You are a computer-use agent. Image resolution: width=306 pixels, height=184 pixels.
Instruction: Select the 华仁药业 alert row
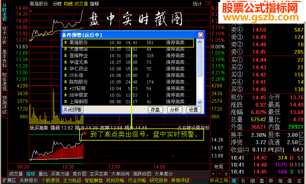(129, 69)
